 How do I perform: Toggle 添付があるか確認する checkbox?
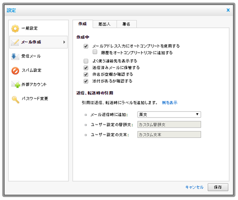pos(86,81)
